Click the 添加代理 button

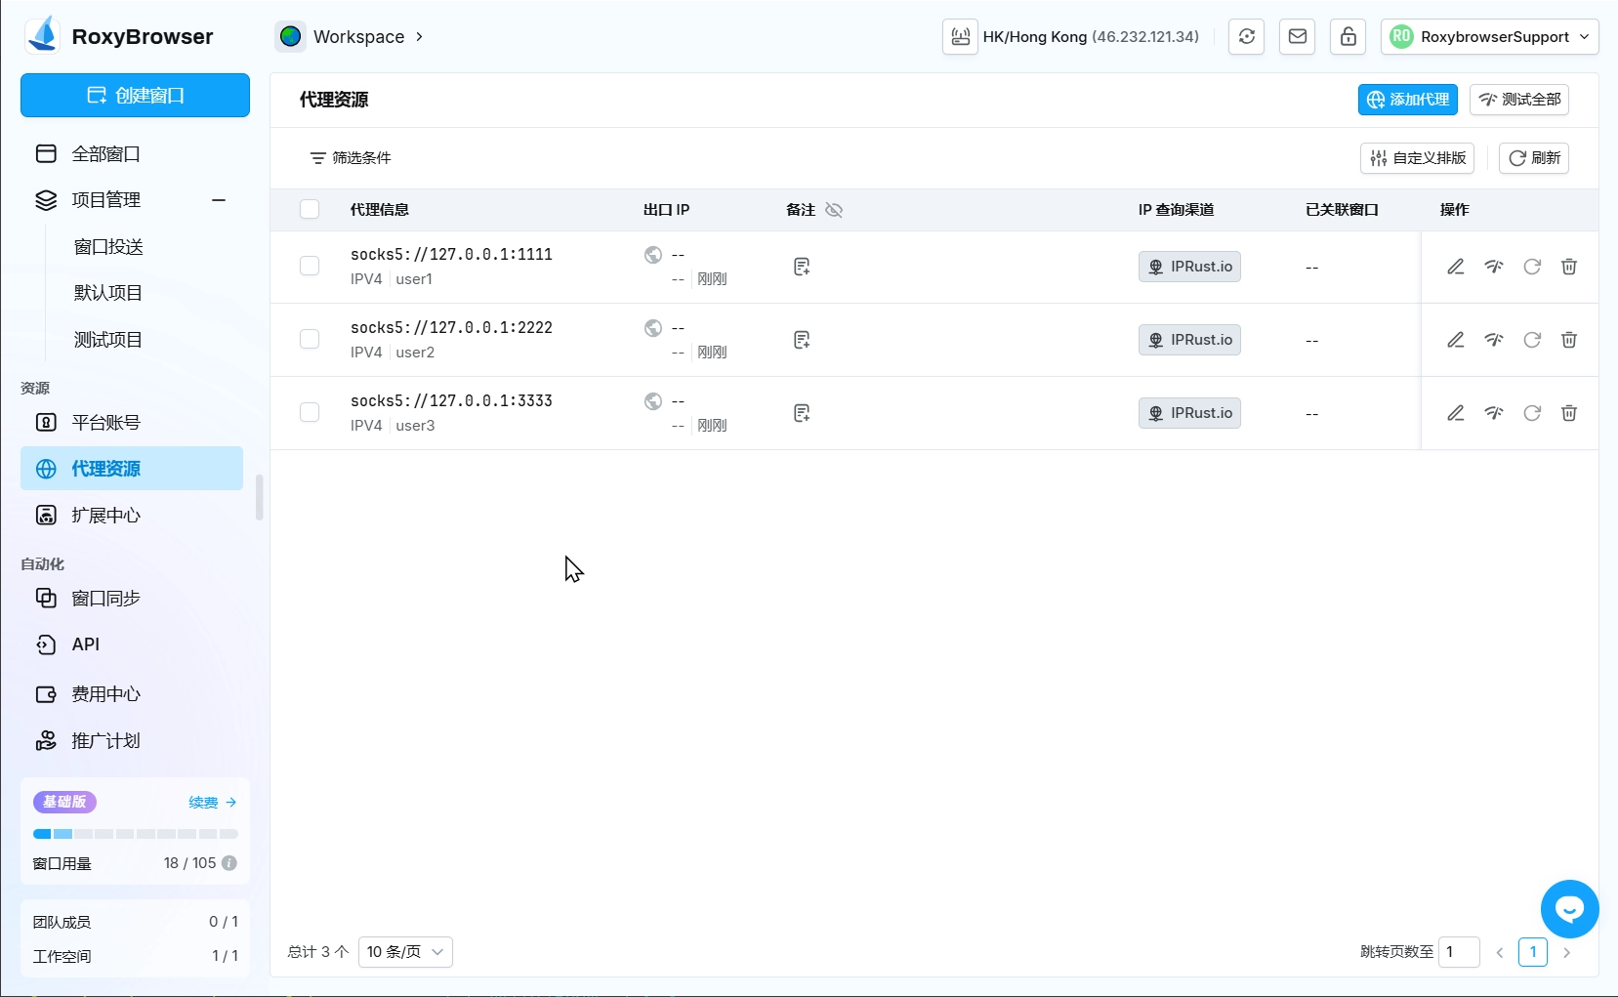pos(1407,100)
